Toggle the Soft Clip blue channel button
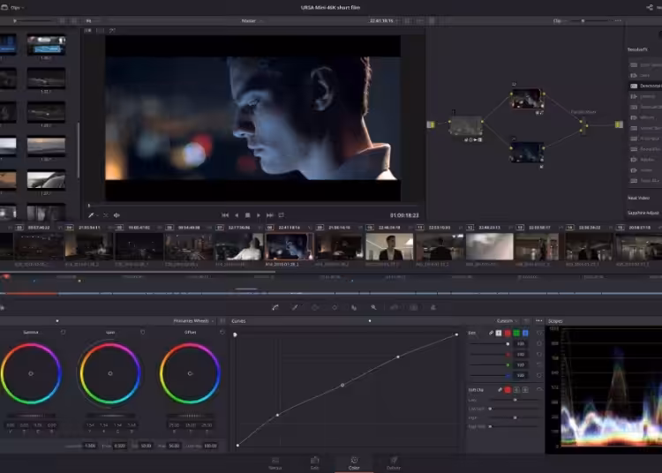The image size is (662, 473). pos(525,390)
